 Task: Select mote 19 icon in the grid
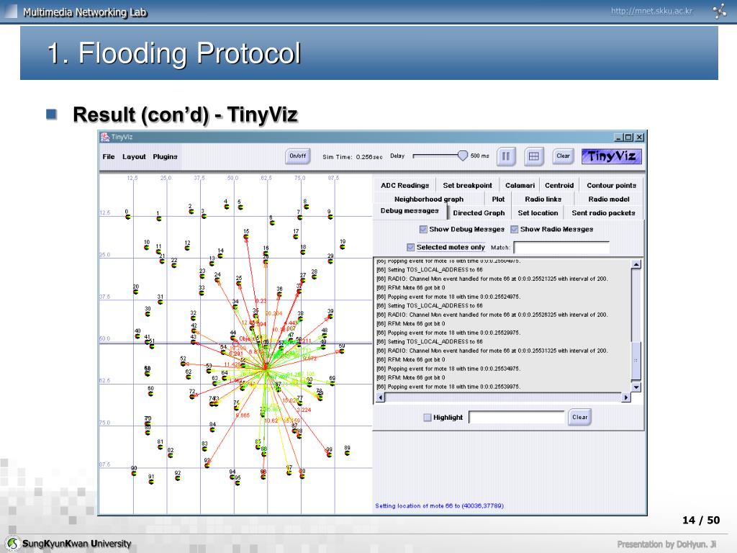coord(342,246)
